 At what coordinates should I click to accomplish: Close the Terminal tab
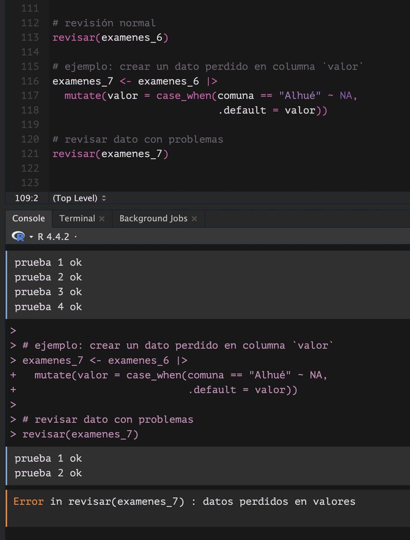point(102,219)
